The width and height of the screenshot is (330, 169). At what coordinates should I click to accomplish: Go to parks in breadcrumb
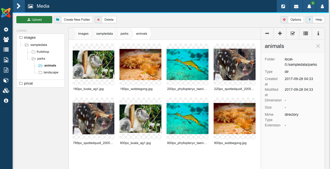124,34
